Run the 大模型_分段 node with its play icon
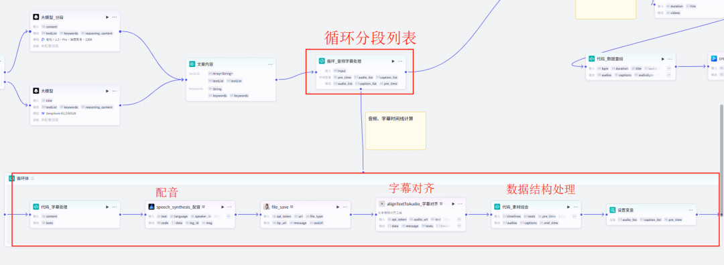724x265 pixels. point(107,17)
